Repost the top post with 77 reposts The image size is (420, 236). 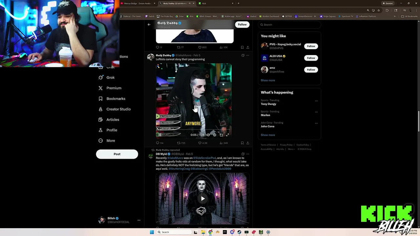point(180,47)
